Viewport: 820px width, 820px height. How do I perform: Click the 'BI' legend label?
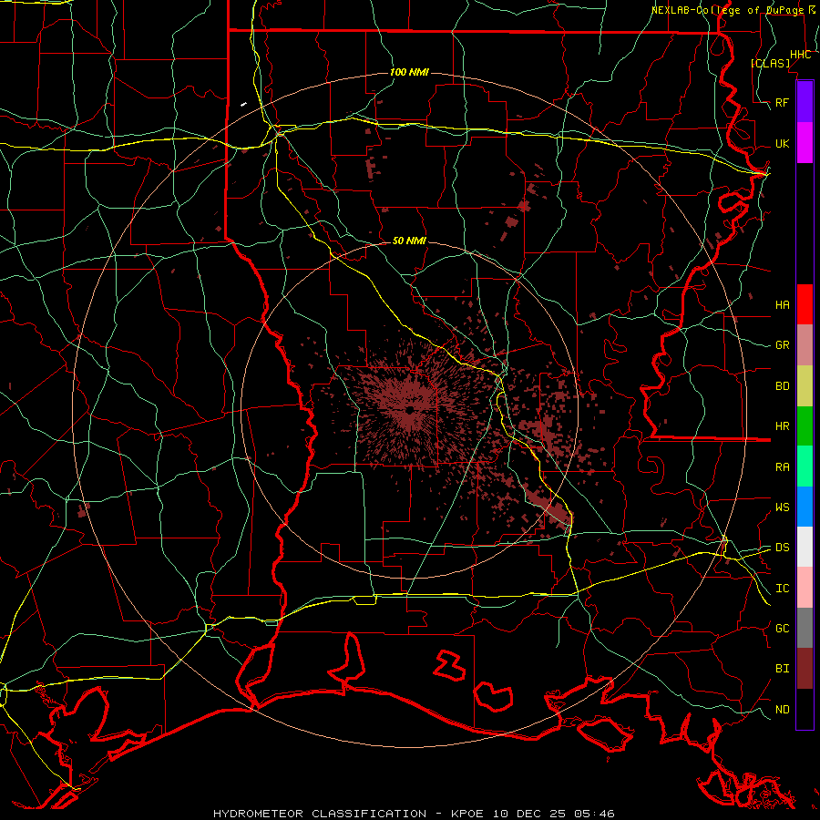(782, 669)
